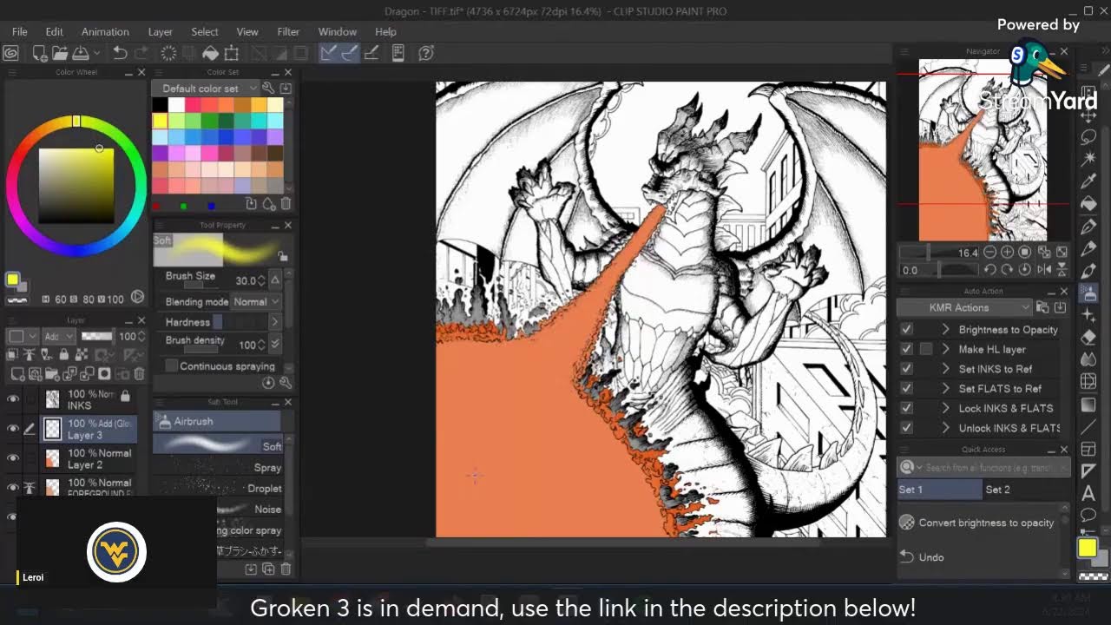The height and width of the screenshot is (625, 1111).
Task: Uncheck the Brightness to Opacity action checkbox
Action: [906, 330]
